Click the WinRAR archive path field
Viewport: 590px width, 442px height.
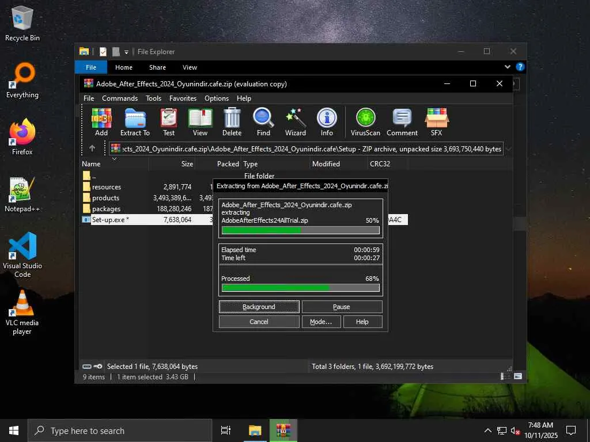point(306,149)
